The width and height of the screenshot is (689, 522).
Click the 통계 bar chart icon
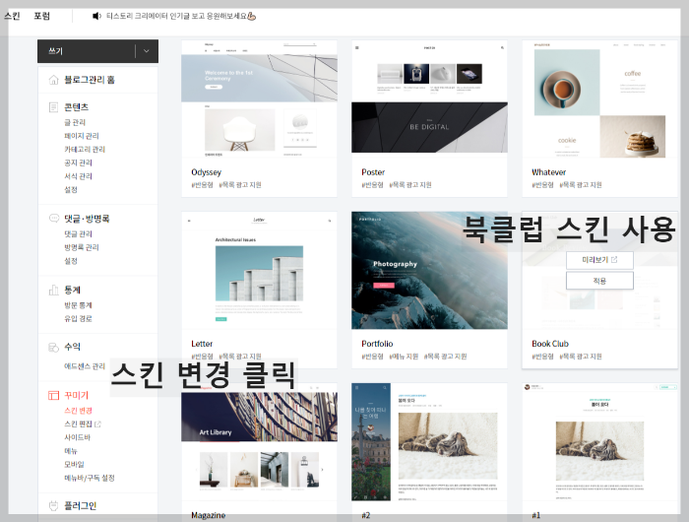pos(53,290)
